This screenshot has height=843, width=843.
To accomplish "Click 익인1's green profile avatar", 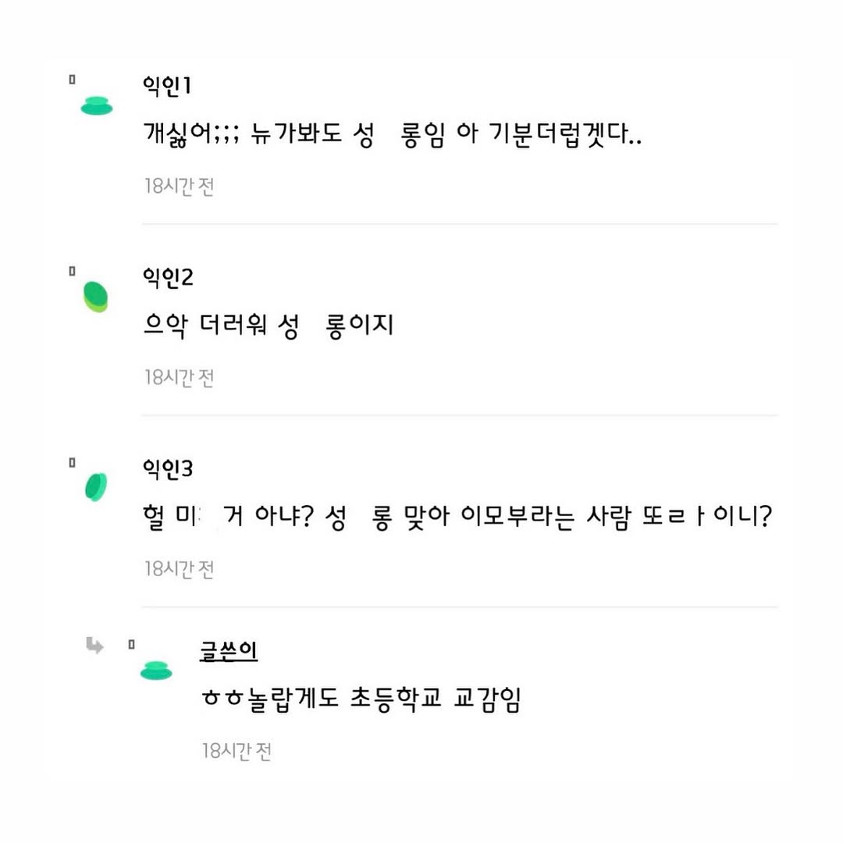I will coord(97,105).
